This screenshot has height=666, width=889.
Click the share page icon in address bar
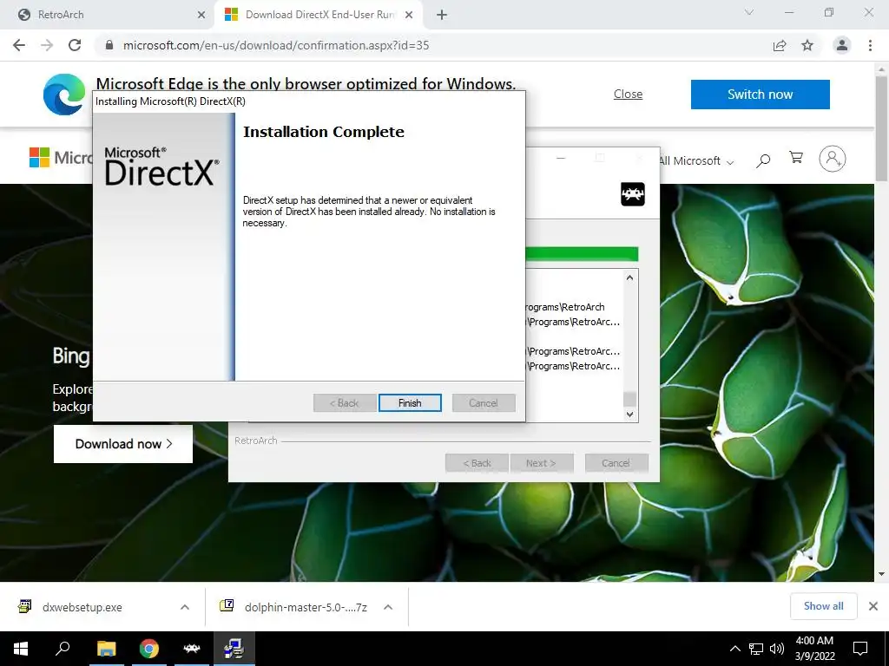click(x=780, y=45)
